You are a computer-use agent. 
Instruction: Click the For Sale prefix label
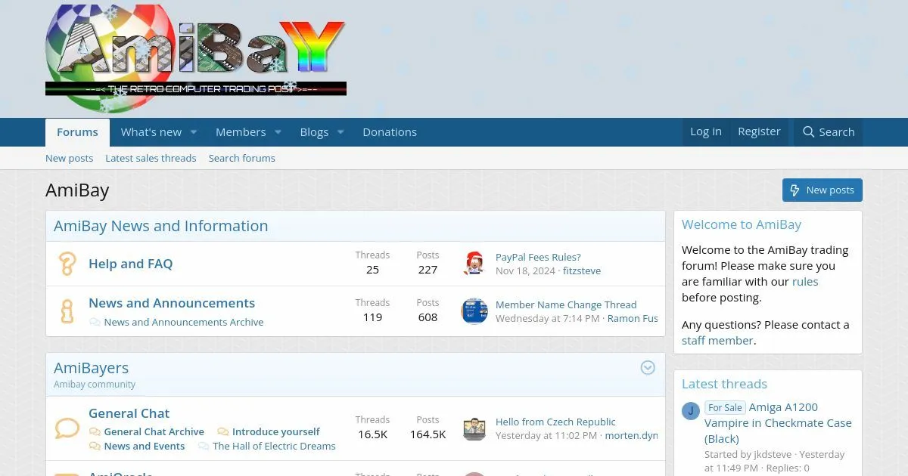tap(725, 407)
